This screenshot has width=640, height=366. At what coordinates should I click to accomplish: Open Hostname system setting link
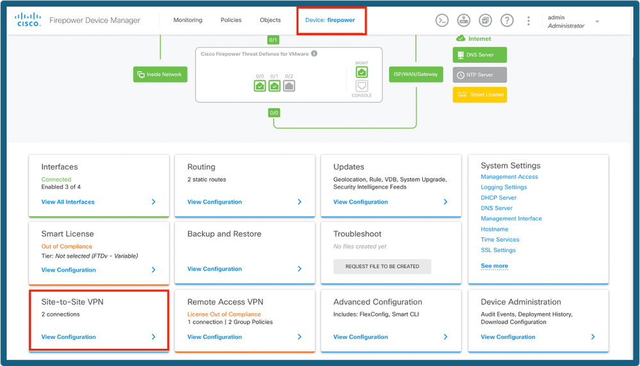coord(495,230)
